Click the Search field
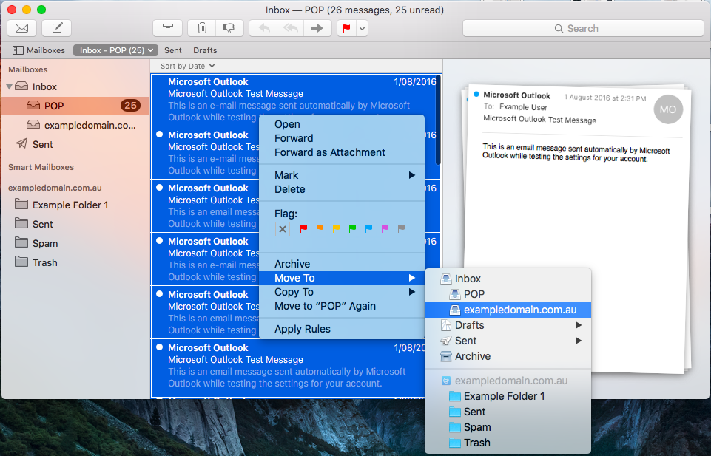Viewport: 711px width, 456px height. click(x=583, y=28)
